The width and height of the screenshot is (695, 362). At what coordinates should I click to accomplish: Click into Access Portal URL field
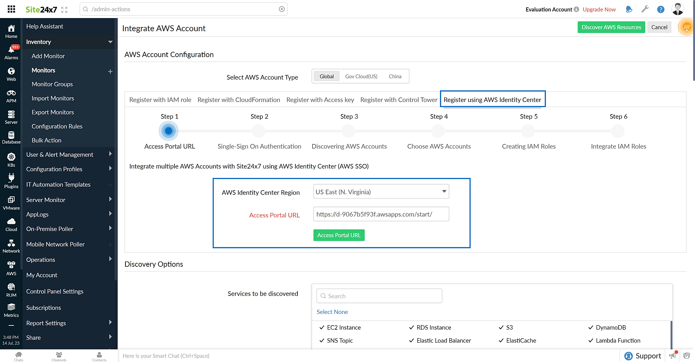pos(381,214)
